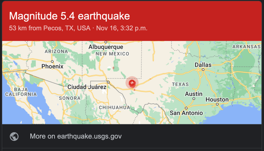Open More on earthquake.usgs.gov link

(76, 136)
